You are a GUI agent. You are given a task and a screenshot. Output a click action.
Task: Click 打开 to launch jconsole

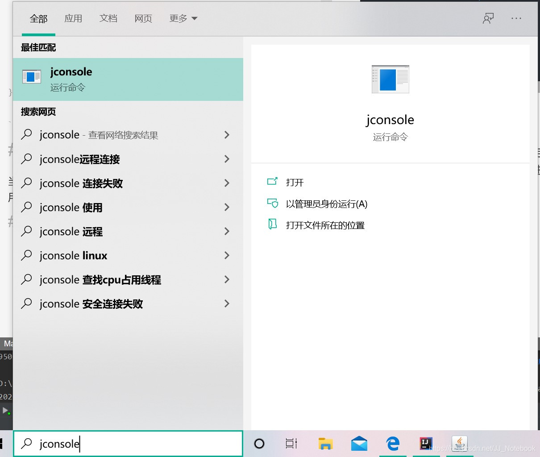295,182
